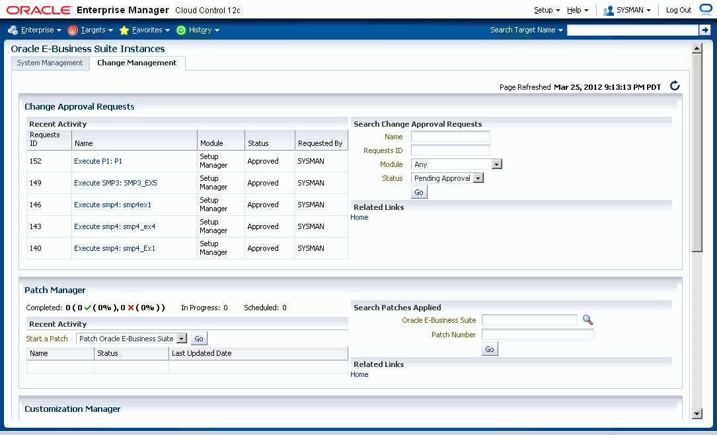Open the Start a Patch dropdown
The image size is (717, 435).
[132, 339]
